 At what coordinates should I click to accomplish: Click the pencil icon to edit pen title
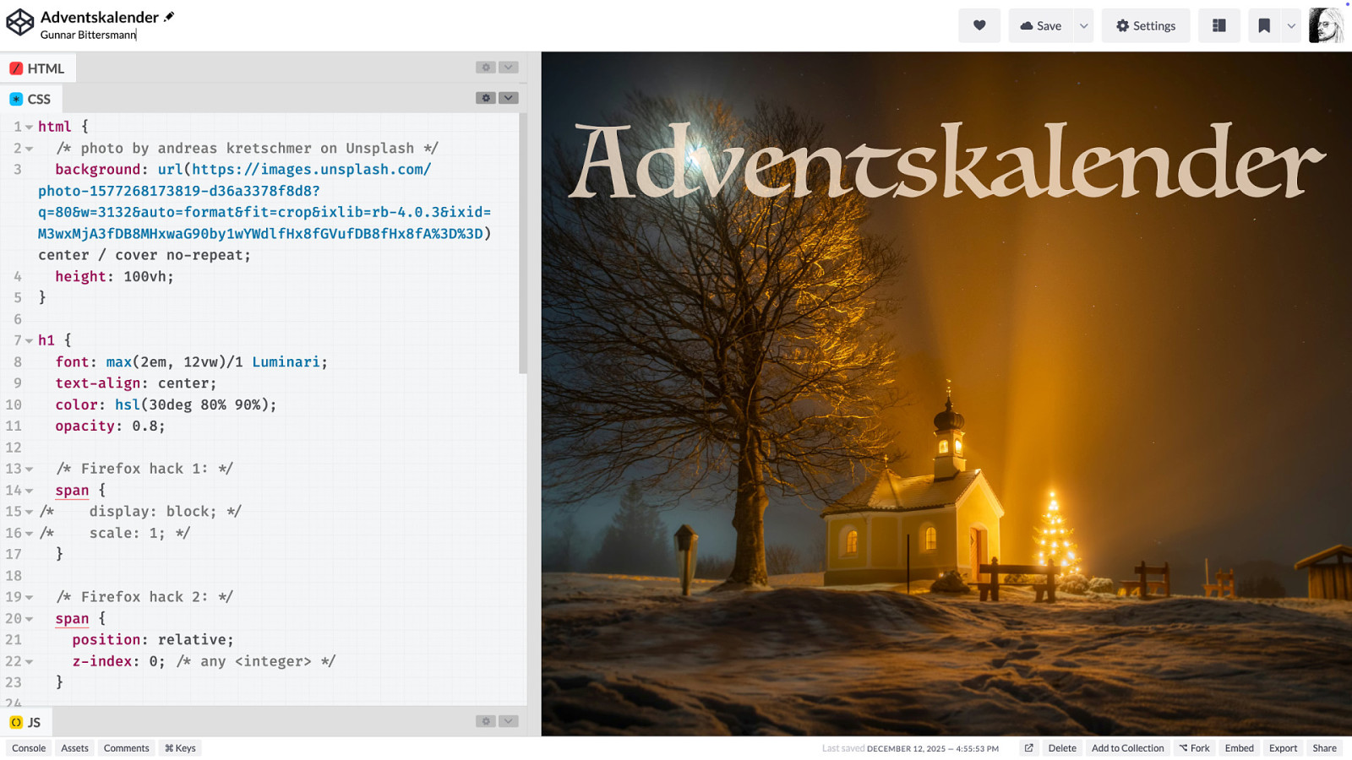click(x=169, y=17)
